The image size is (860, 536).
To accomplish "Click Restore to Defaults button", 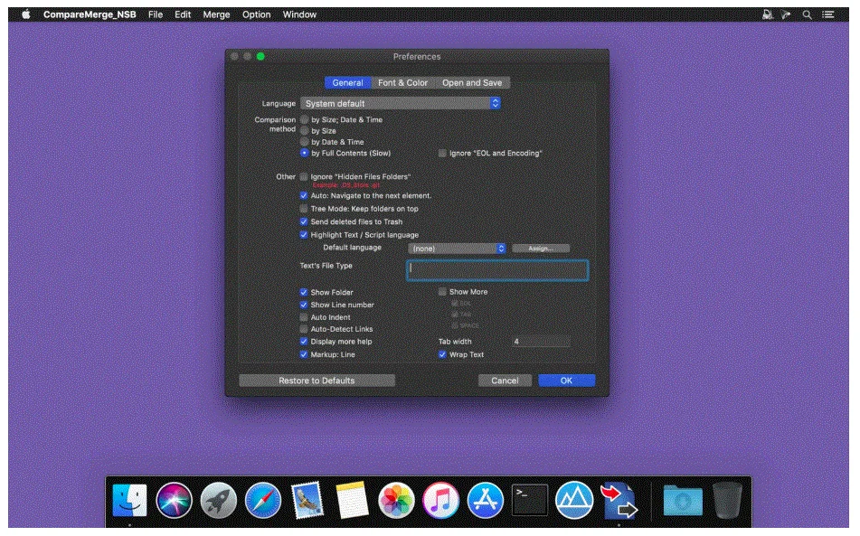I will click(x=317, y=381).
